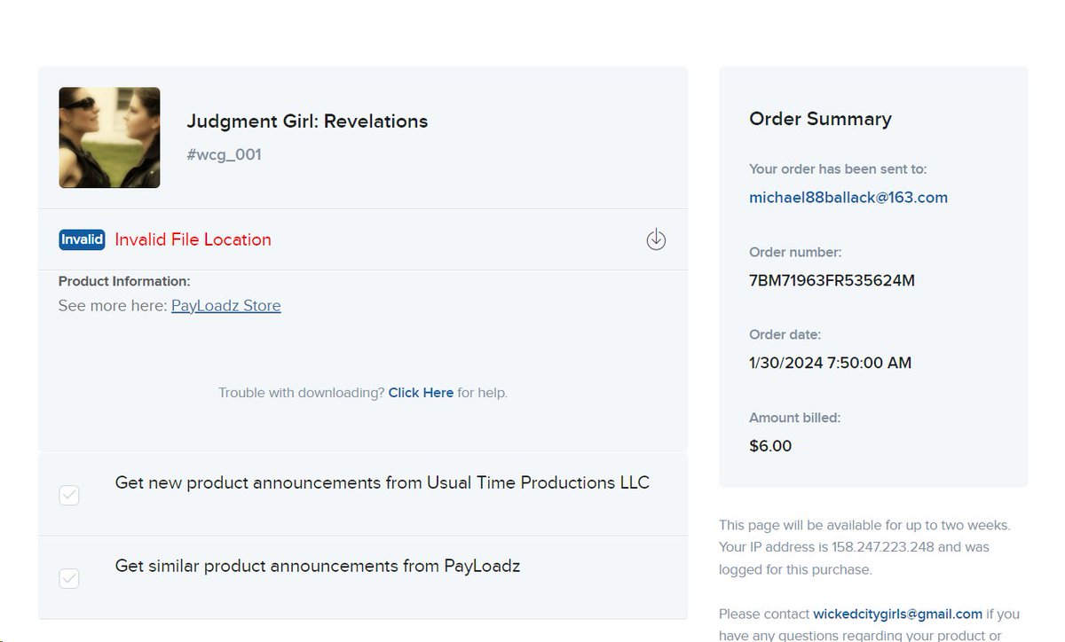
Task: Select product code #wcg_001
Action: [x=224, y=155]
